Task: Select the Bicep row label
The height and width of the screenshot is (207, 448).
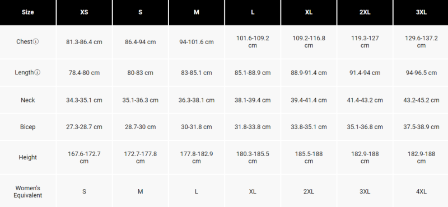Action: click(27, 127)
